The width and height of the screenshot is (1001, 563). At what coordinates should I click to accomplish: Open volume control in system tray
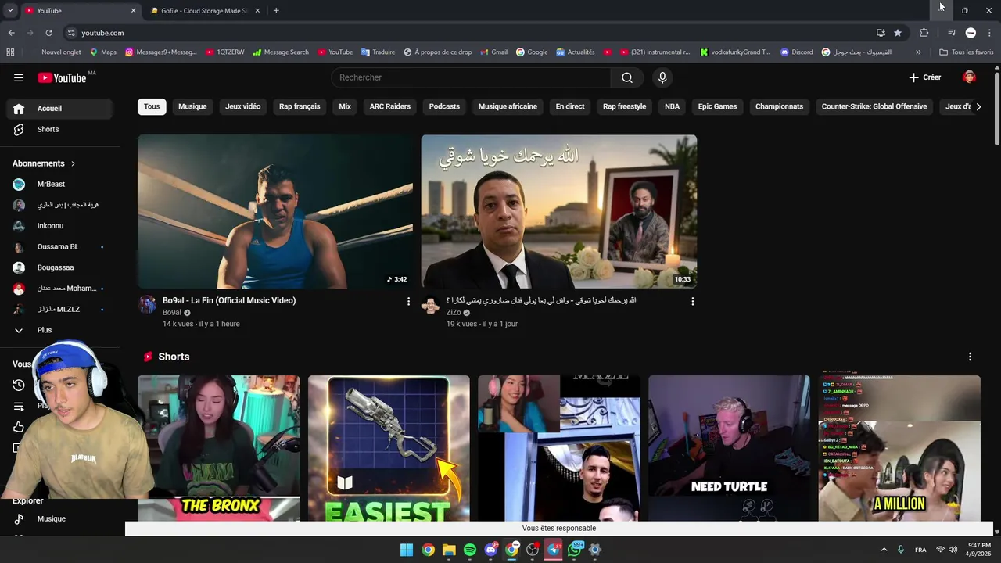tap(953, 550)
